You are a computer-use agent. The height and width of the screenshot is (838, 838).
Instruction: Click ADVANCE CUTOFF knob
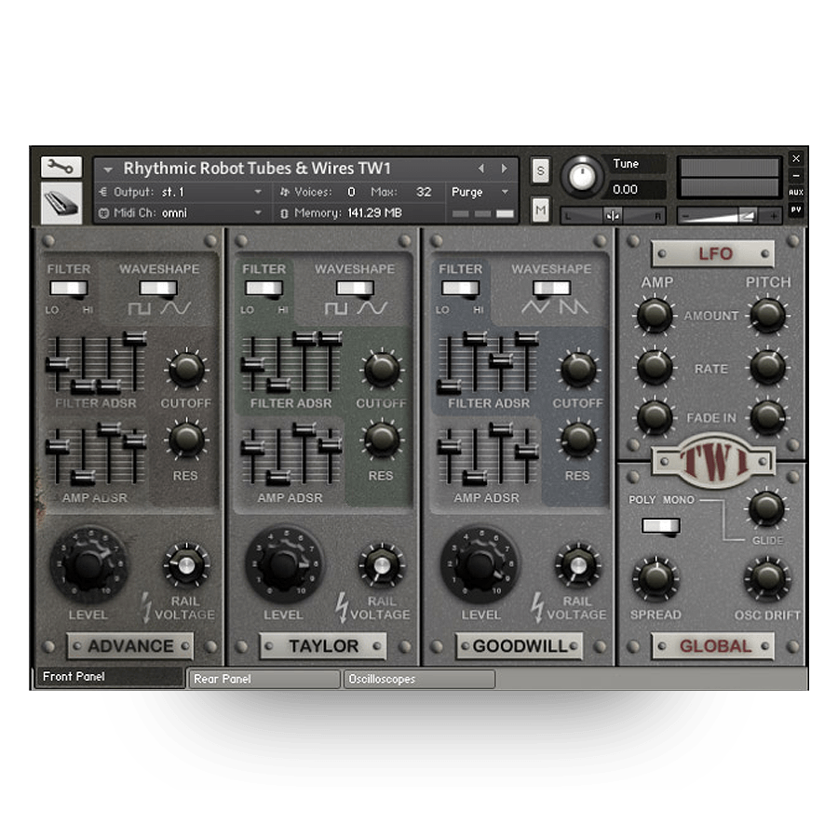pos(186,369)
